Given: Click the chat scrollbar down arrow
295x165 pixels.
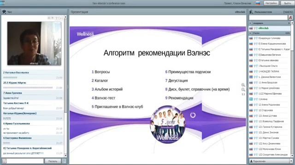Looking at the screenshot, I should tap(65, 156).
